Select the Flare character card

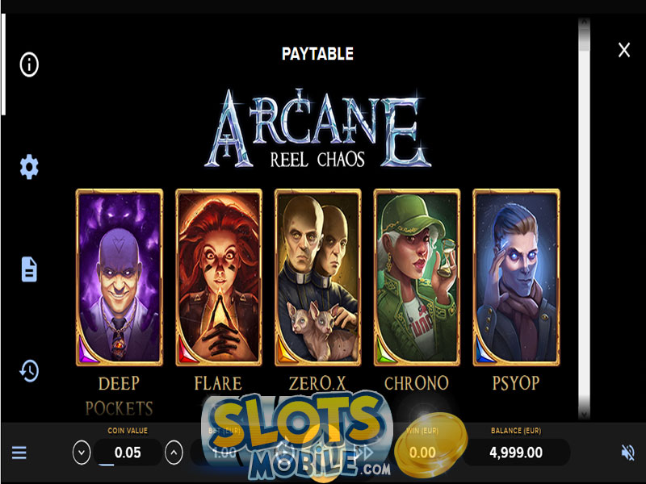coord(219,277)
